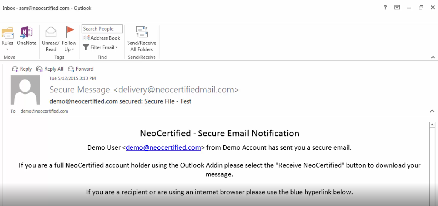Collapse the message header chevron
This screenshot has width=438, height=206.
coord(432,111)
